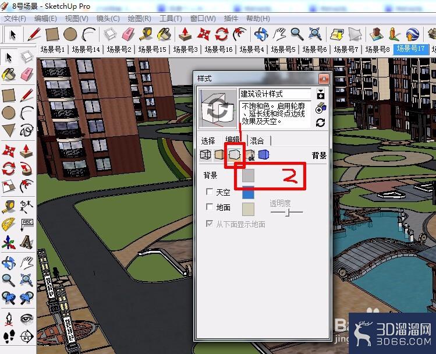Open Modeling settings in Styles dialog
Image resolution: width=436 pixels, height=354 pixels.
pos(264,155)
